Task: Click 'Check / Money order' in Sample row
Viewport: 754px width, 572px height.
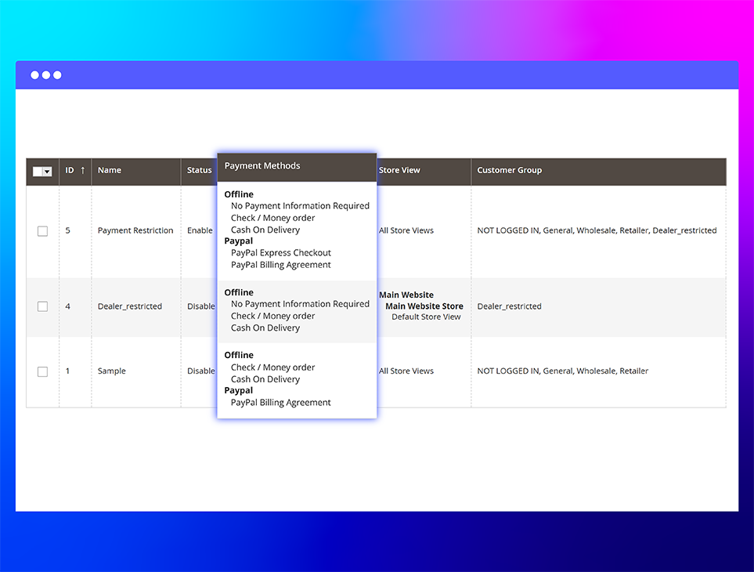Action: click(272, 367)
